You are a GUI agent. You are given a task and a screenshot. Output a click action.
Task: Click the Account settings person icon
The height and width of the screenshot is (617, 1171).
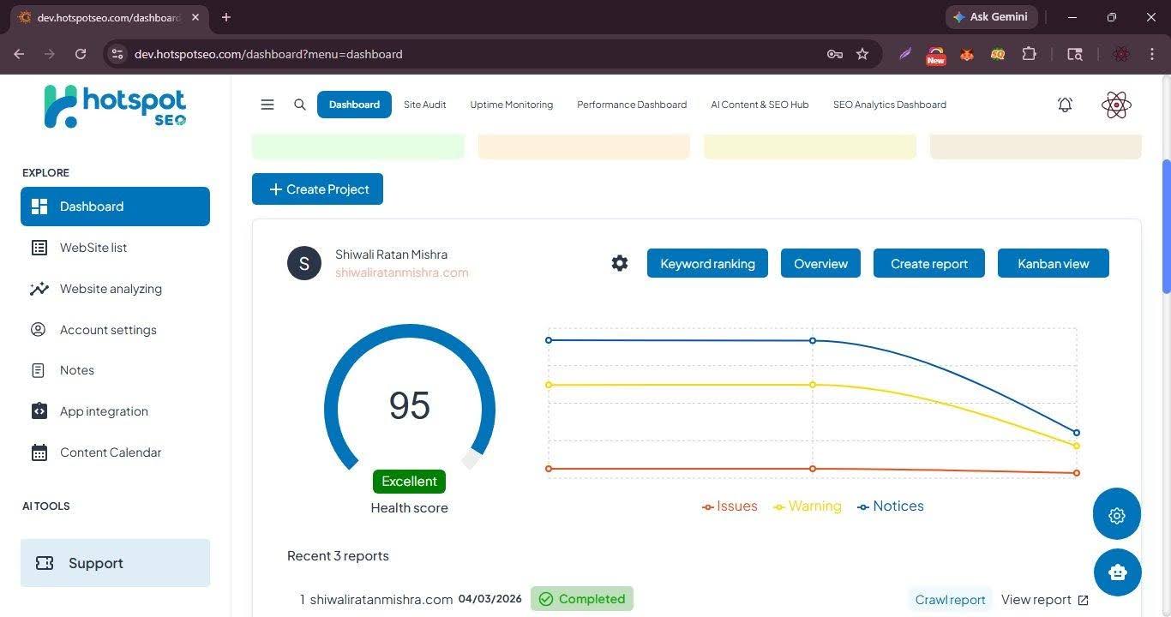coord(39,329)
